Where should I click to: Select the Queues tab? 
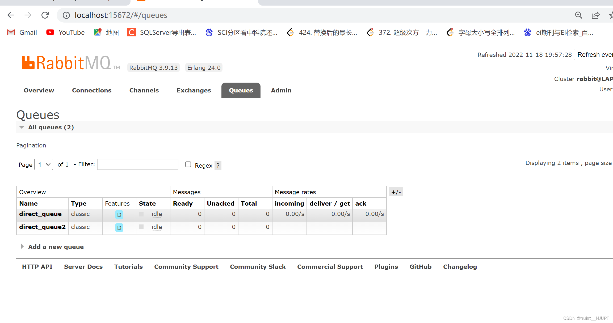tap(241, 90)
